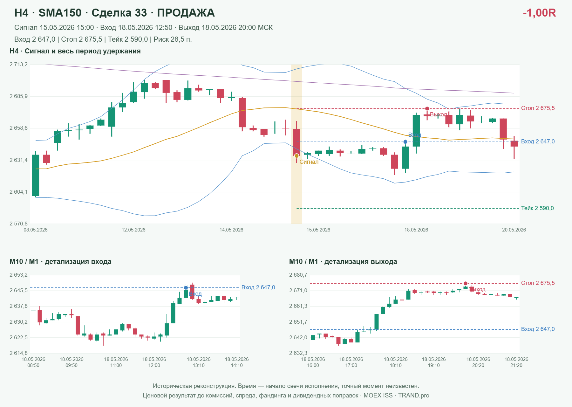Viewport: 572px width, 407px height.
Task: Click the 'Сигнал' text label on H4 chart
Action: coord(309,162)
